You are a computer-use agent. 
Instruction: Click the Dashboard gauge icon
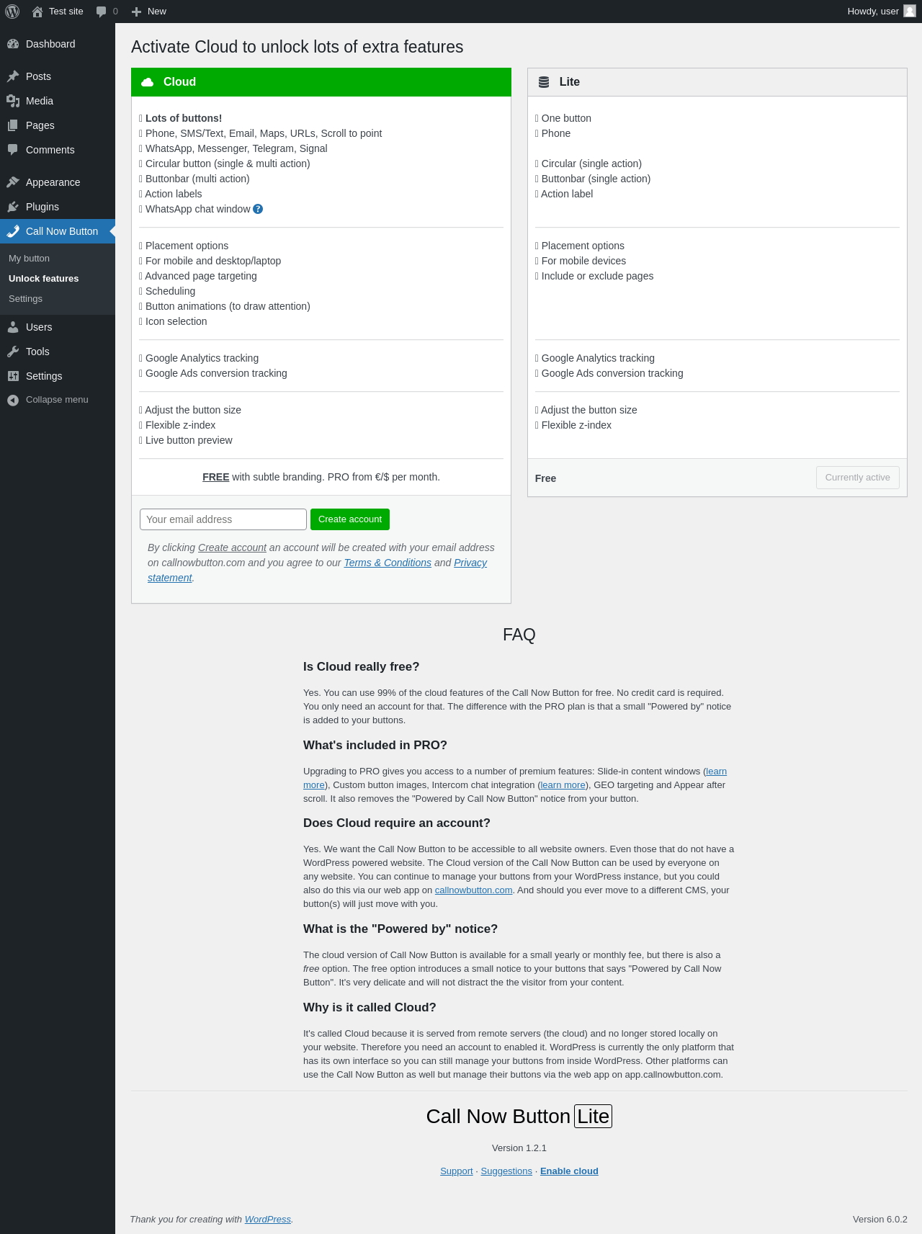pyautogui.click(x=13, y=44)
